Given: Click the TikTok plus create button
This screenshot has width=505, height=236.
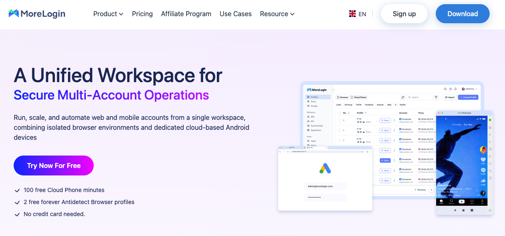Looking at the screenshot, I should 462,201.
